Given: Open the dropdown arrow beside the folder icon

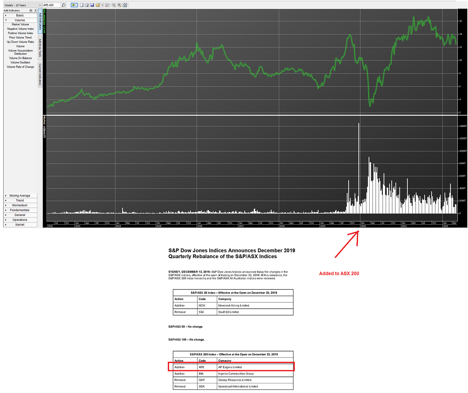Looking at the screenshot, I should point(103,5).
